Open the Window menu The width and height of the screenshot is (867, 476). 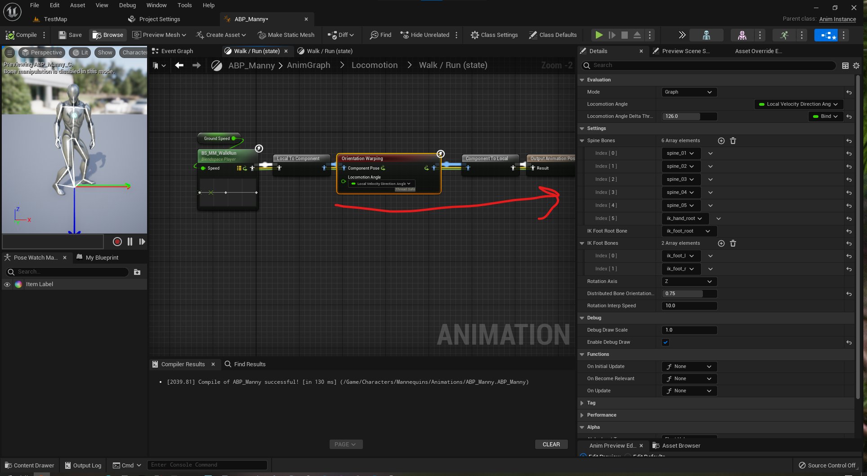coord(156,5)
